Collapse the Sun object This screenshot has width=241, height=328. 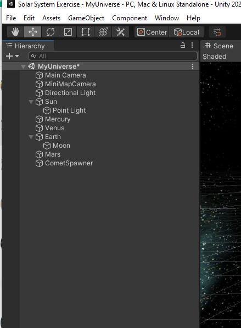[31, 102]
